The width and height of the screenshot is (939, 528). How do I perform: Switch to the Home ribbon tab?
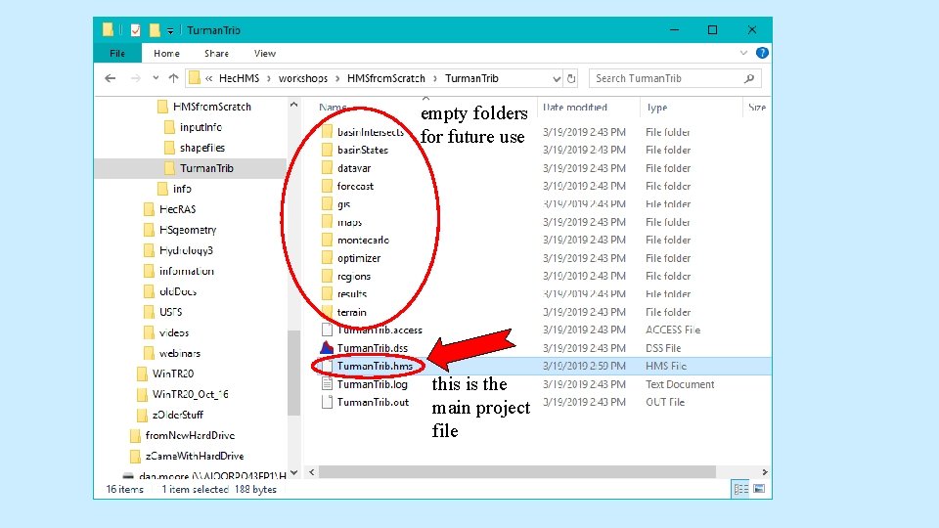click(166, 53)
